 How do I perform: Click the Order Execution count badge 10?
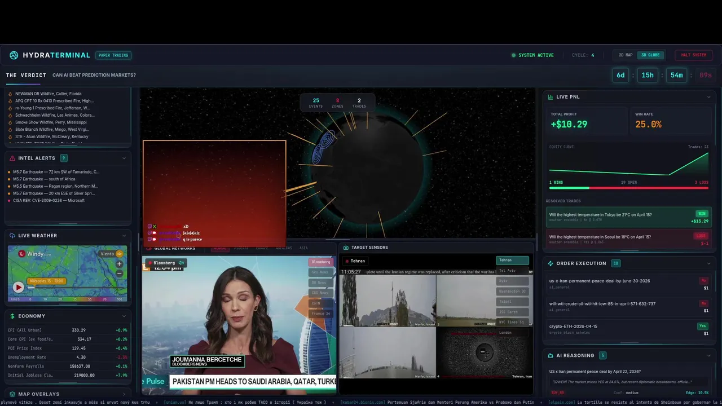616,263
